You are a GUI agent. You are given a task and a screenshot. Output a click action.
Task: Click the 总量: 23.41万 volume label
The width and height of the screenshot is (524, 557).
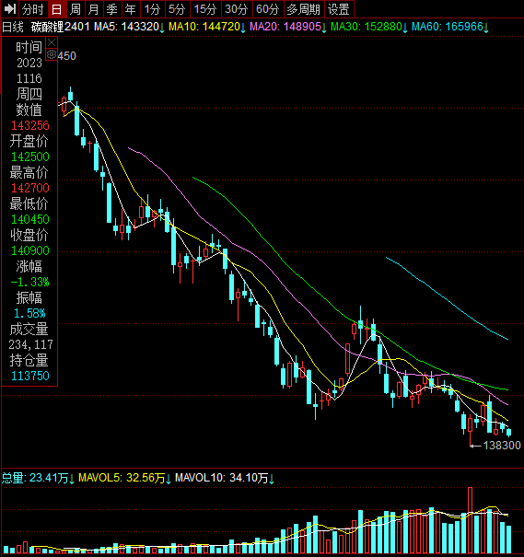[x=38, y=478]
